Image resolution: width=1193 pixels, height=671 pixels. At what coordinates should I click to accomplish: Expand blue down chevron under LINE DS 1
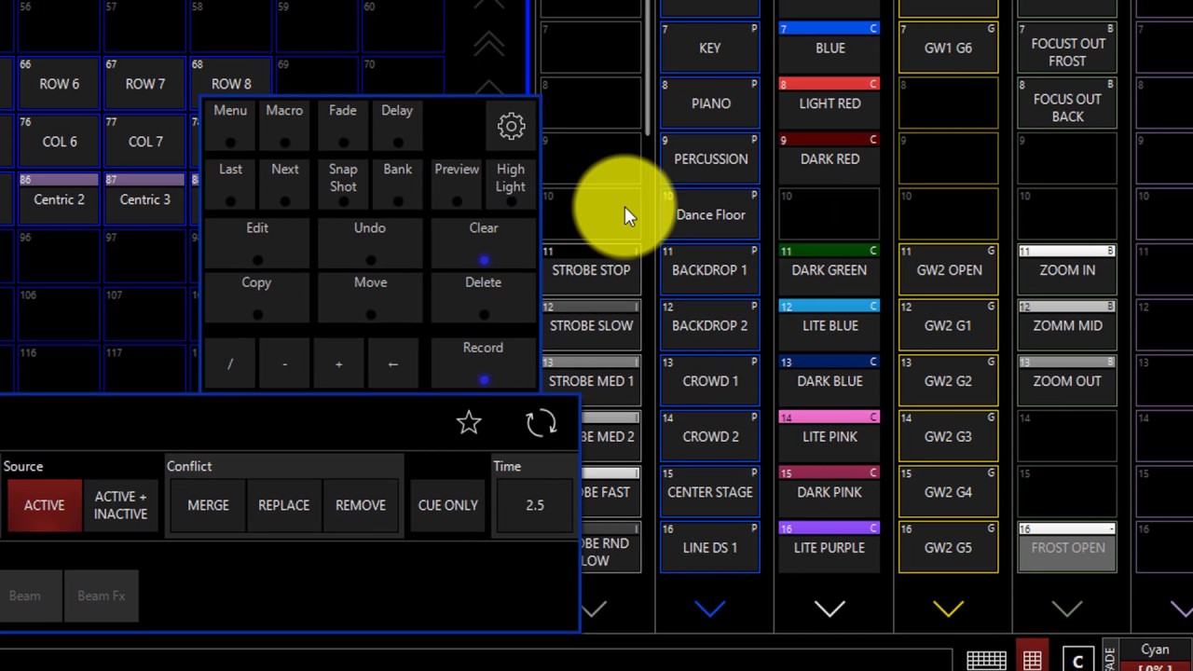[710, 609]
